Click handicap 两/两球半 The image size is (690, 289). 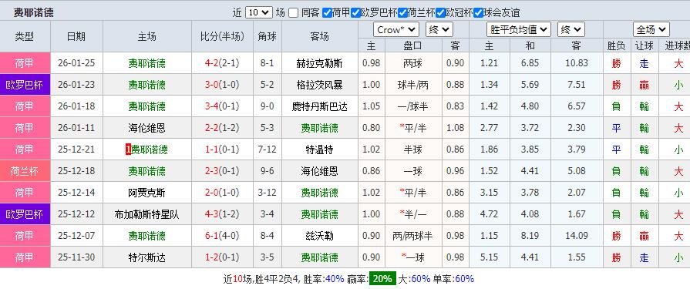412,236
